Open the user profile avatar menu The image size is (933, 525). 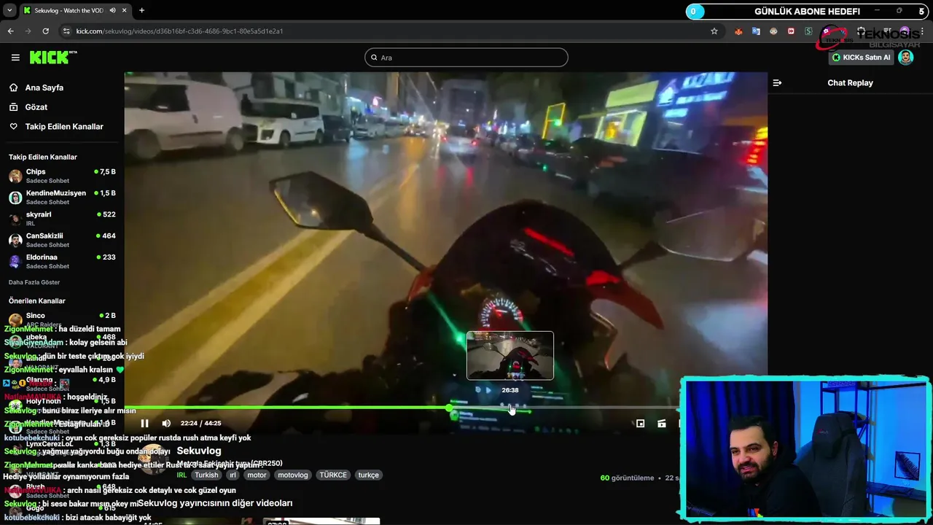906,58
